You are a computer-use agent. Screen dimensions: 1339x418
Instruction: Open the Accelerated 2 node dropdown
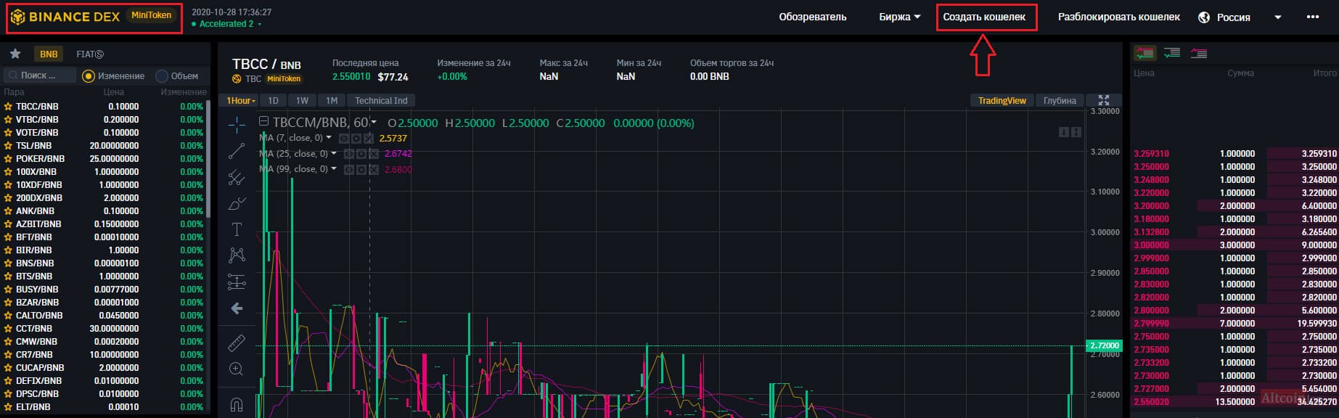click(226, 24)
